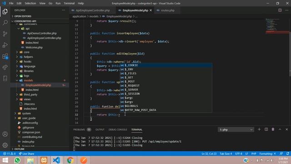Change PHP language mode in status bar
Screen dimensions: 291x164
pyautogui.click(x=254, y=154)
